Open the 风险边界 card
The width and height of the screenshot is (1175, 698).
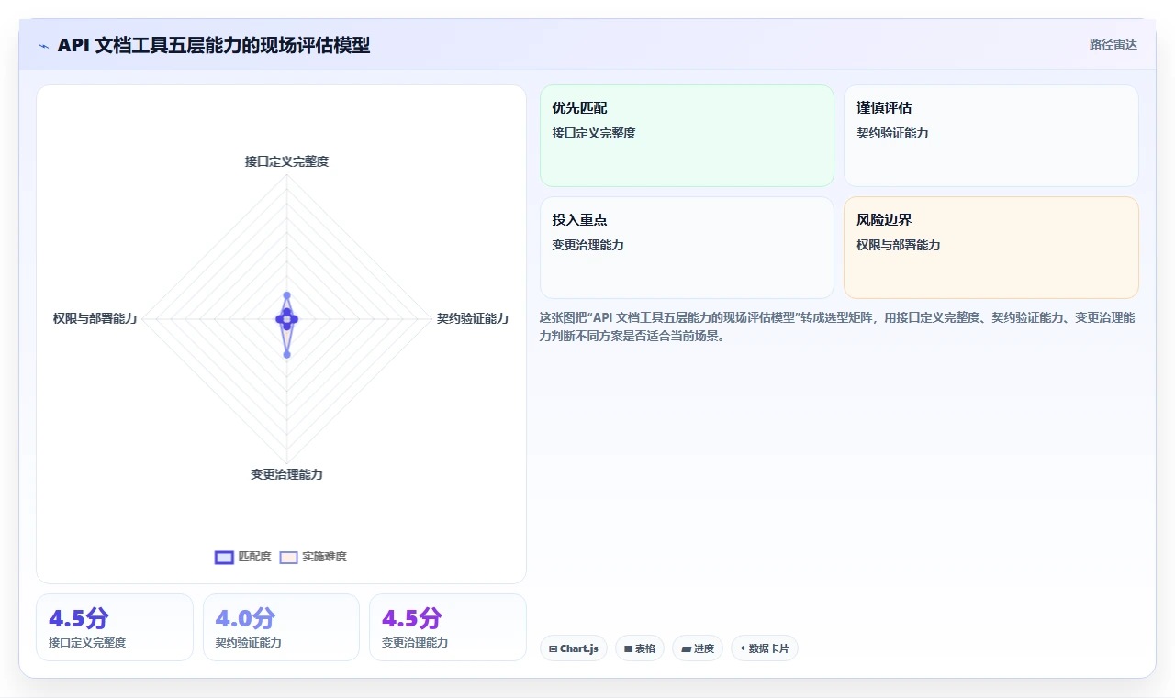991,248
